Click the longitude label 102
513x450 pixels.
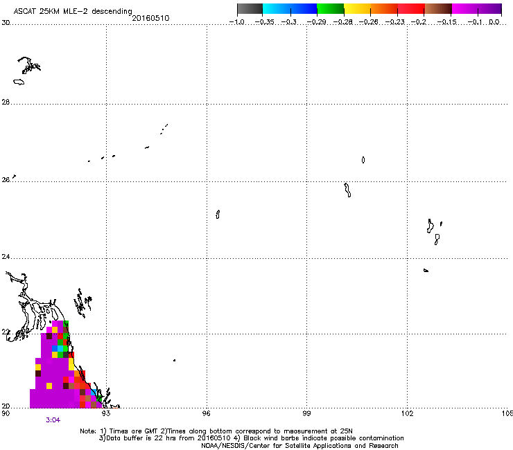(x=408, y=413)
